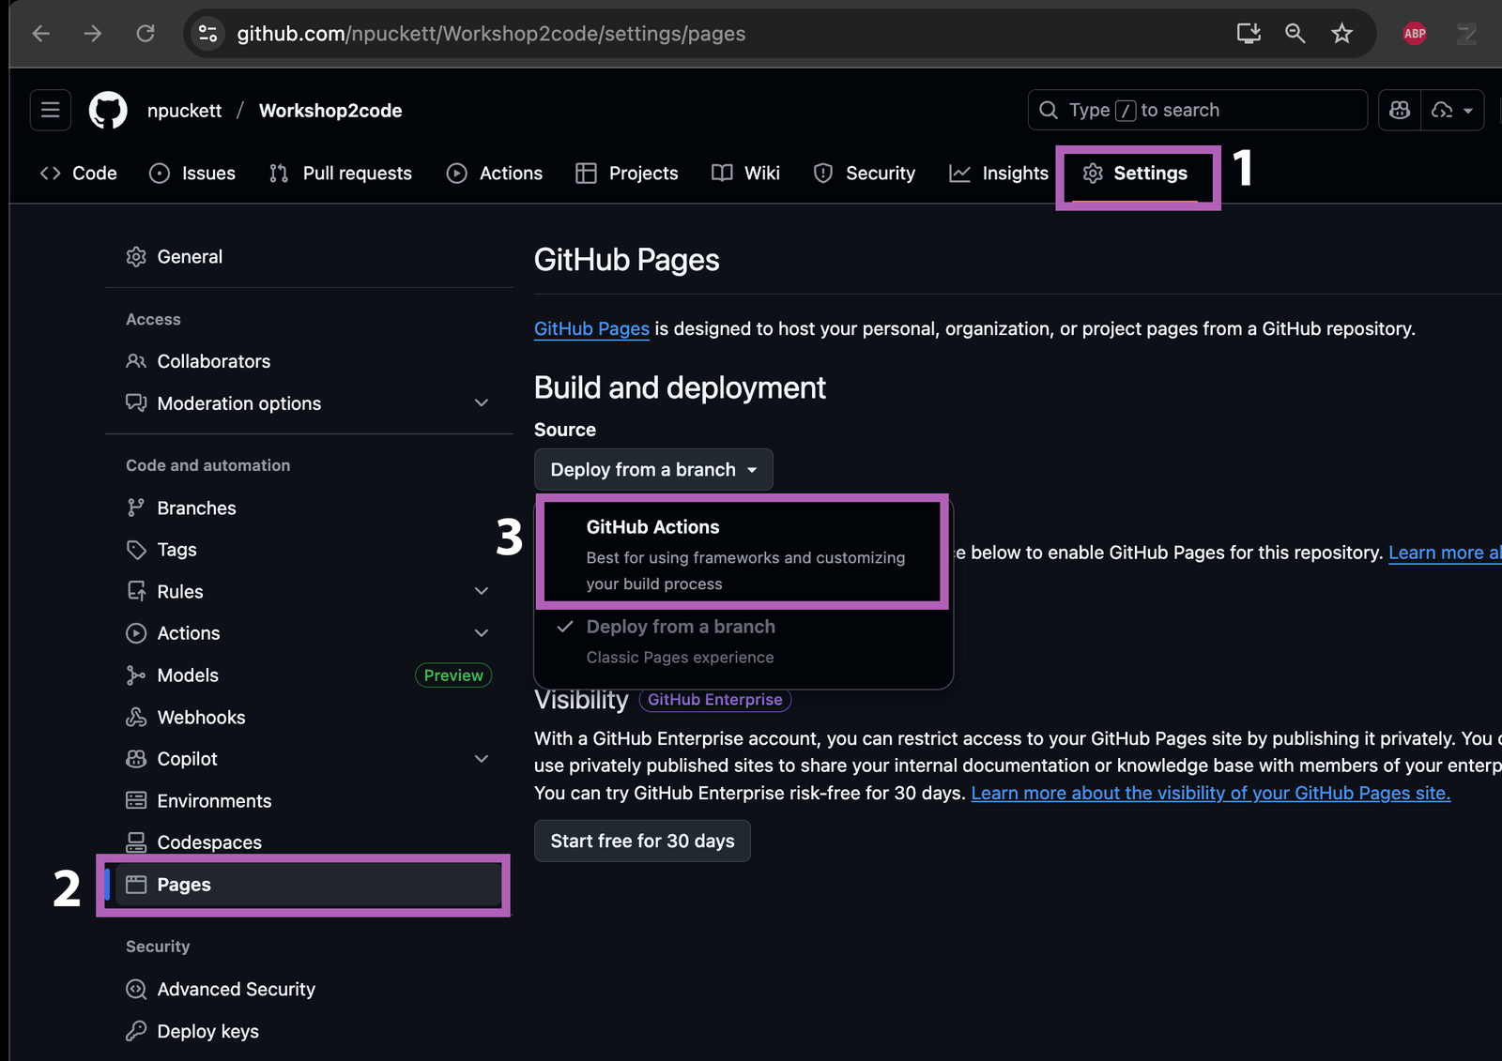Click the Collaborators people icon
Screen dimensions: 1502x1061
[136, 361]
